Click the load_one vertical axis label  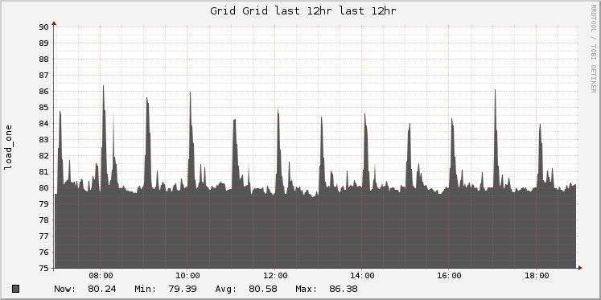(8, 147)
